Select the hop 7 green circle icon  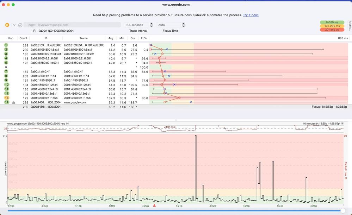6,71
